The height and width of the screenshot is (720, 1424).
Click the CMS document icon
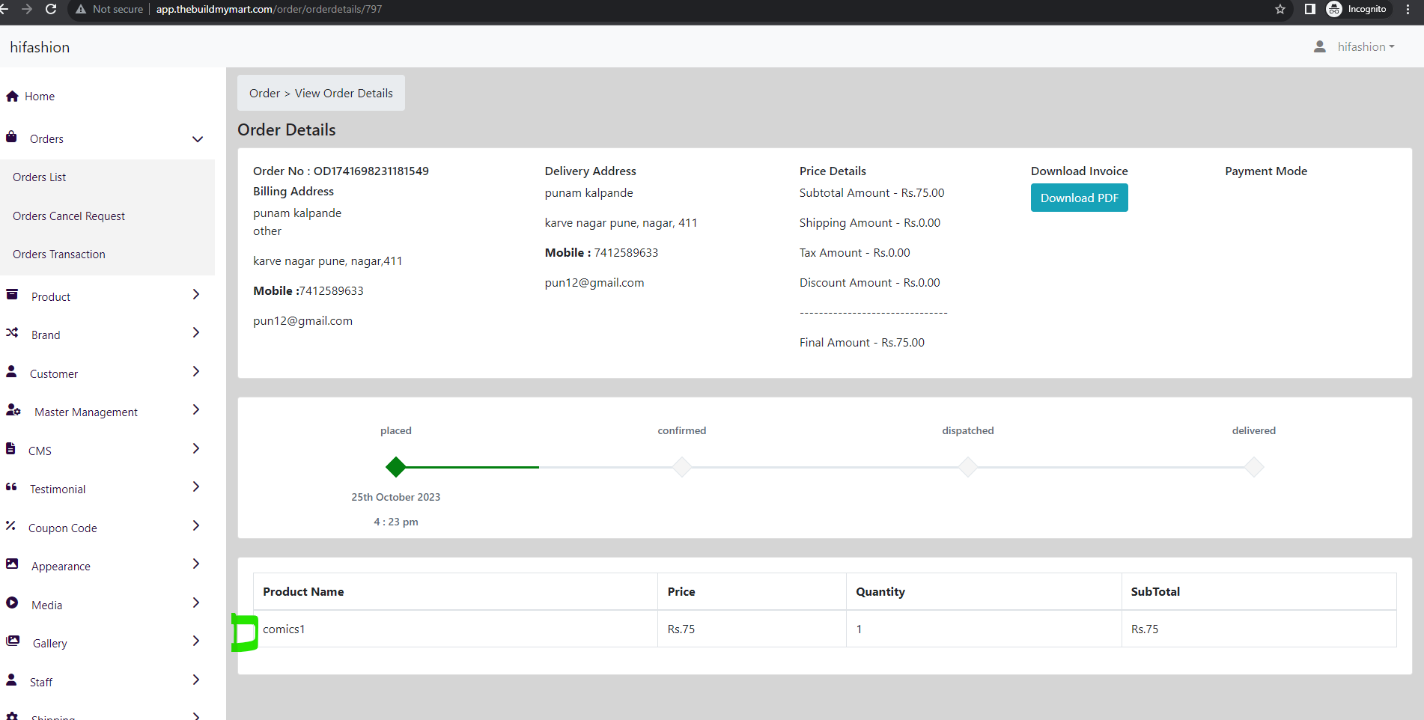pos(10,448)
